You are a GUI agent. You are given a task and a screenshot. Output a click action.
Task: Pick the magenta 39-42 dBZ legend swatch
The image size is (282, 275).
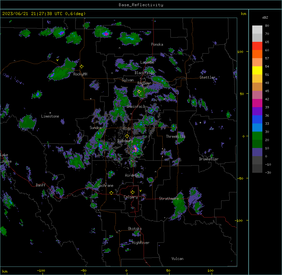coord(257,103)
